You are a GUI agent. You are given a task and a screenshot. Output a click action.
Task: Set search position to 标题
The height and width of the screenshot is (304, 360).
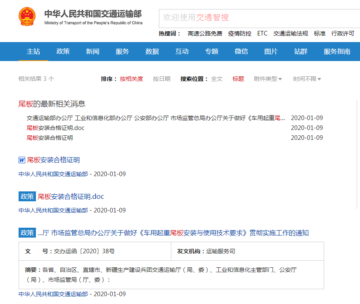click(238, 79)
